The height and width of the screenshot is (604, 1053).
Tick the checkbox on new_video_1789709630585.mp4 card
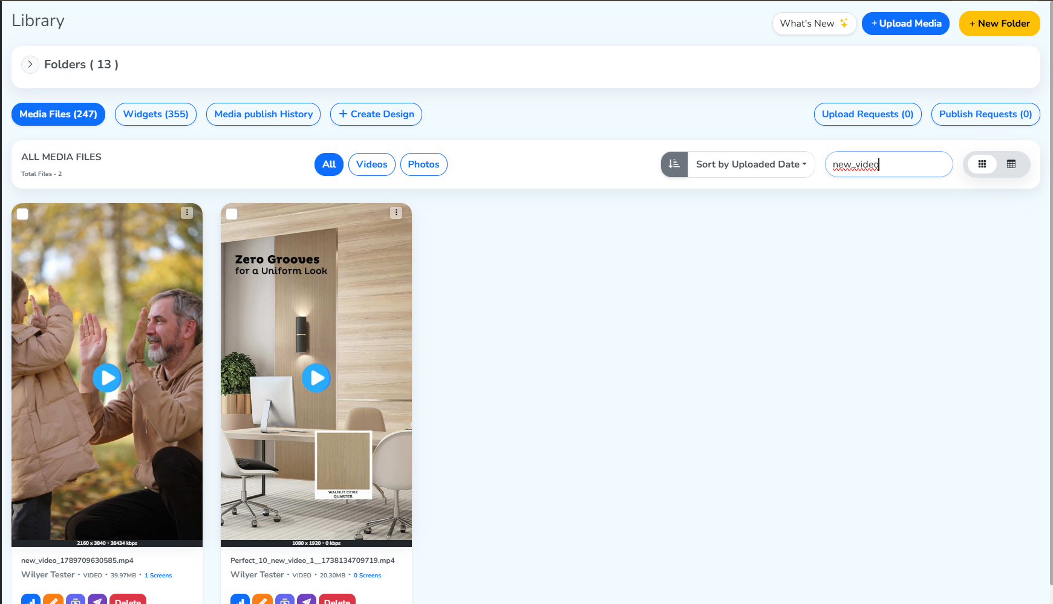pos(22,213)
